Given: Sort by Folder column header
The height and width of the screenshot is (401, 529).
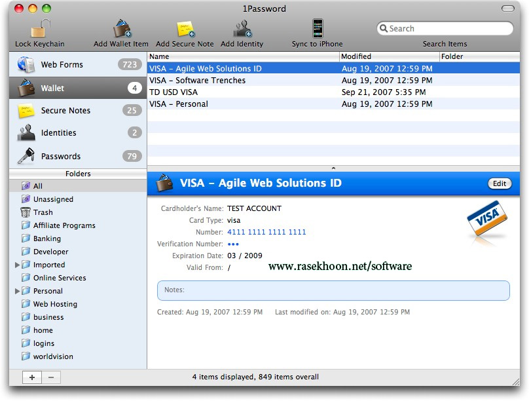Looking at the screenshot, I should point(480,56).
